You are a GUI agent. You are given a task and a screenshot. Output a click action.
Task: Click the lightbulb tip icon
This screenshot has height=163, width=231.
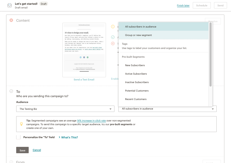point(21,124)
